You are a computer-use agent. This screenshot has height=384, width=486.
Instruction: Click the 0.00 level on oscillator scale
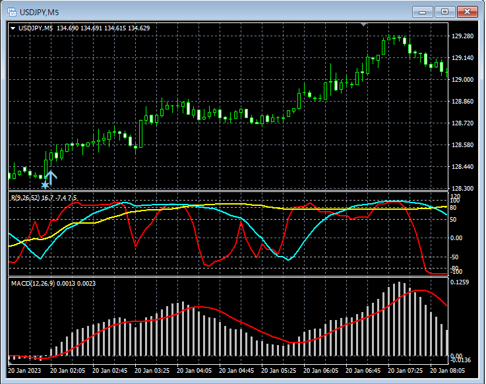click(x=456, y=238)
